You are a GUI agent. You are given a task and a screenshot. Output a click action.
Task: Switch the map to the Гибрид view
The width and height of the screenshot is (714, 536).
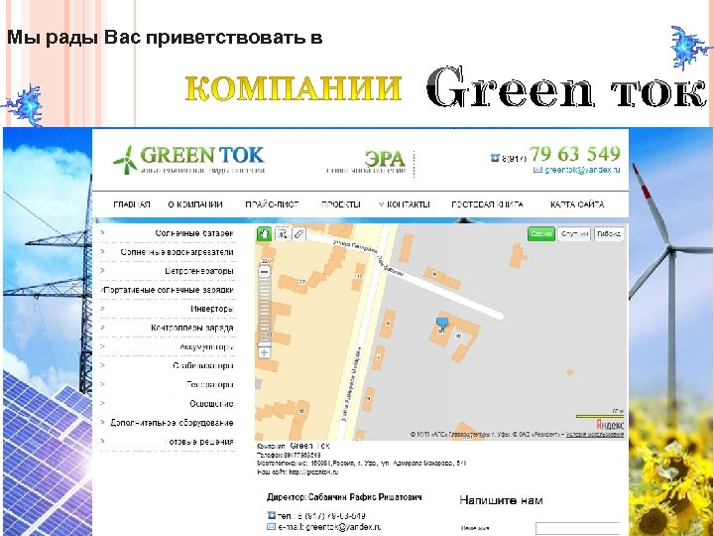[x=608, y=234]
